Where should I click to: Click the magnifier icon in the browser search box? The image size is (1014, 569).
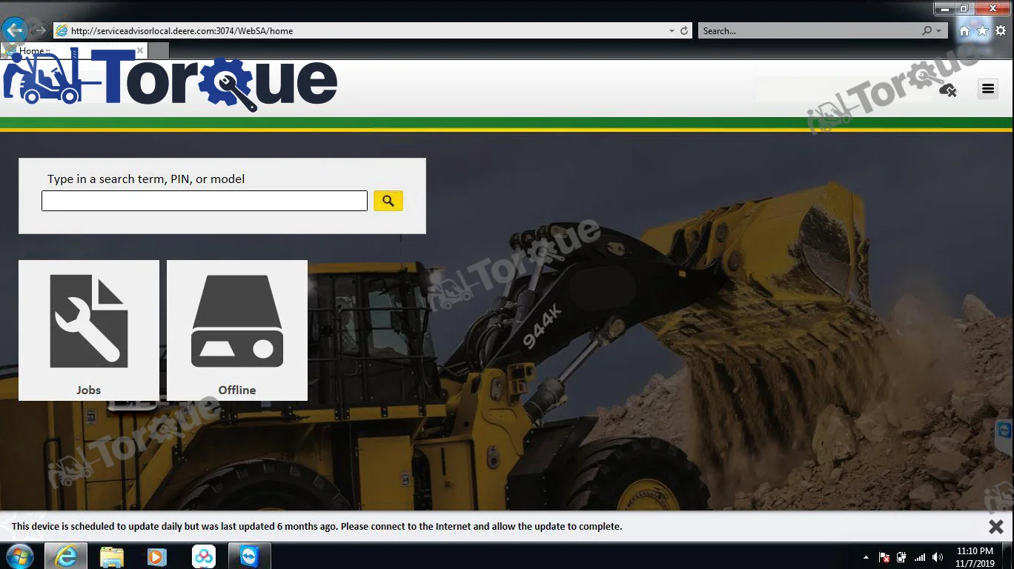click(x=927, y=31)
